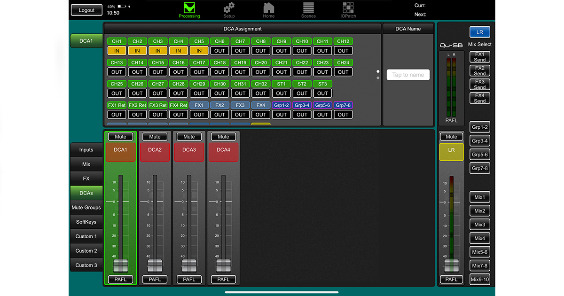
Task: Toggle CH5 assignment IN button
Action: point(199,51)
